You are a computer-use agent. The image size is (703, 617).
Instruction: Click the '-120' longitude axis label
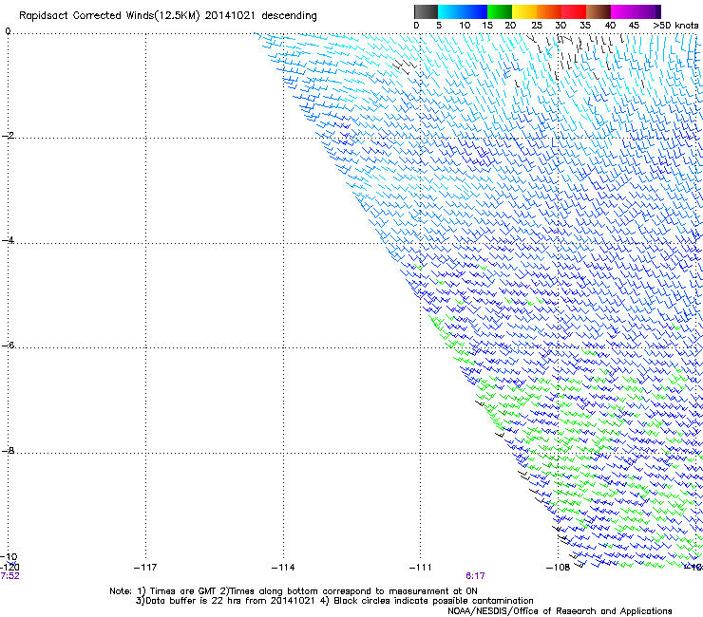[9, 568]
